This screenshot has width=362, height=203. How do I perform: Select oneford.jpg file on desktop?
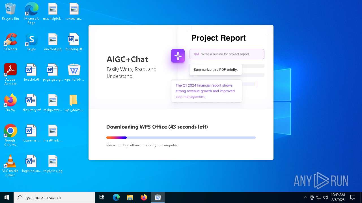pyautogui.click(x=53, y=42)
